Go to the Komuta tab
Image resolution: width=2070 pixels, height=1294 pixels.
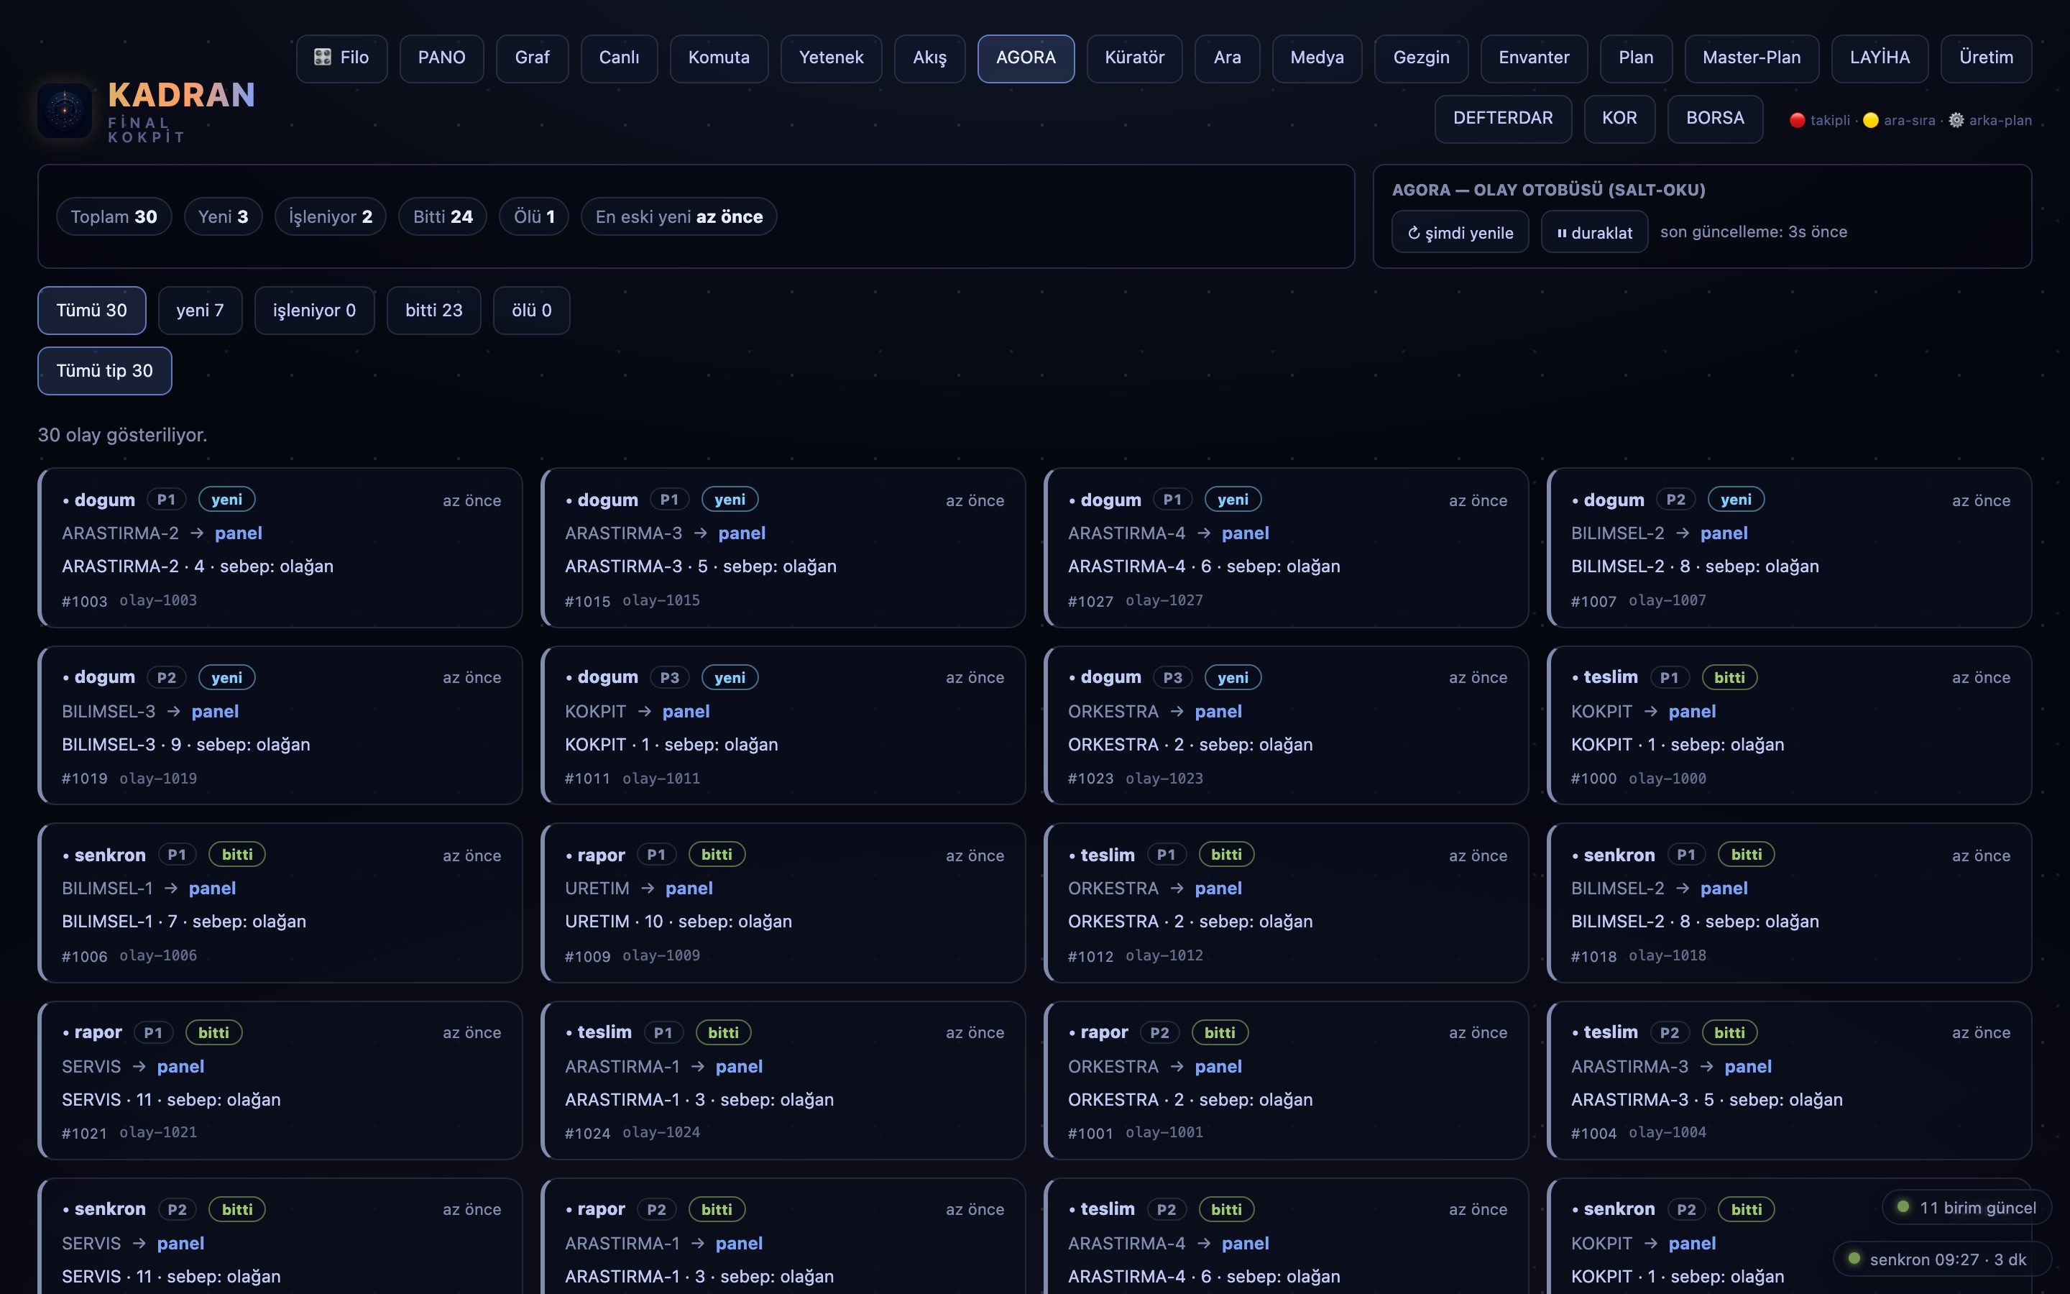click(x=719, y=58)
